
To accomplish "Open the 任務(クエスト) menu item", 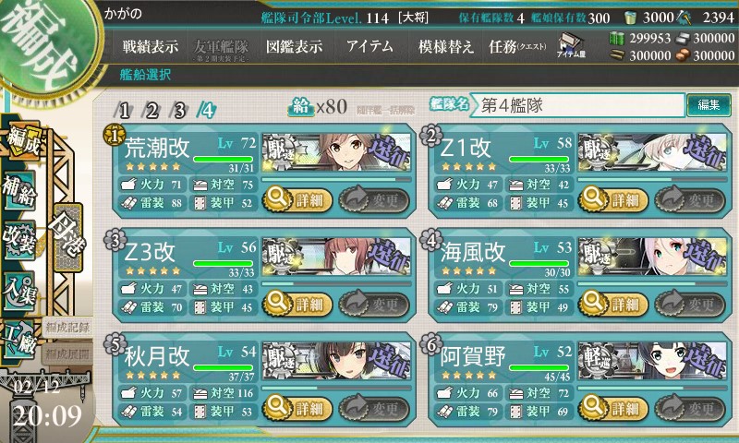I will [x=517, y=46].
